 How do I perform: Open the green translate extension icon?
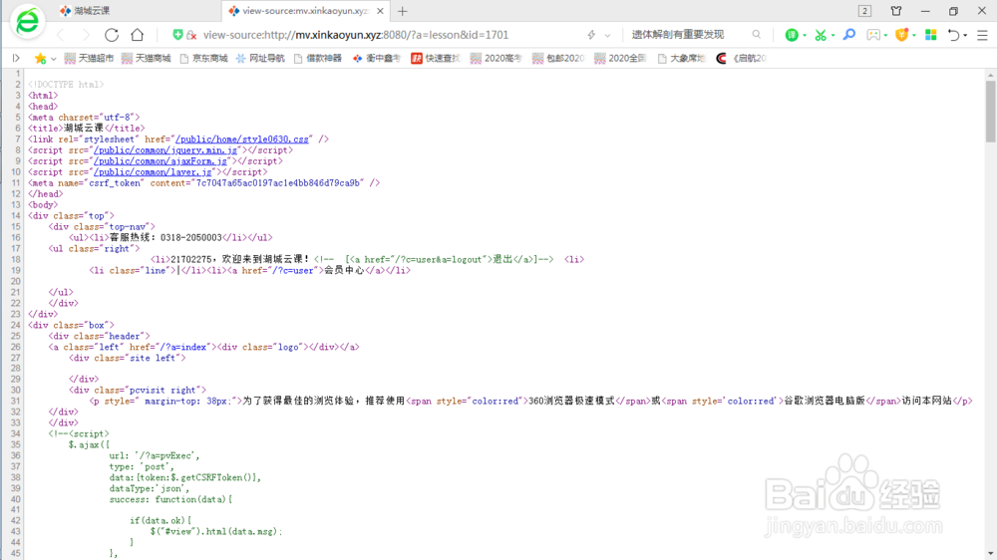tap(791, 35)
